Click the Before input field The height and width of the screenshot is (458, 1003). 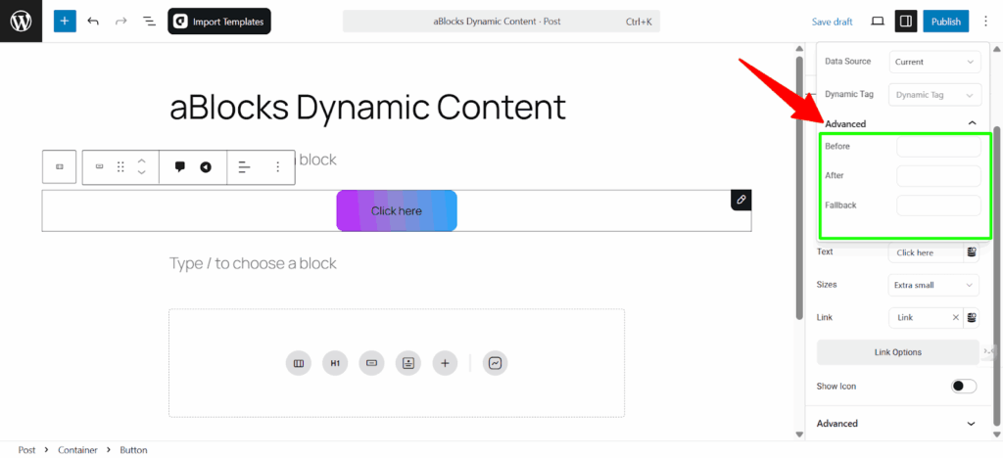pyautogui.click(x=938, y=146)
